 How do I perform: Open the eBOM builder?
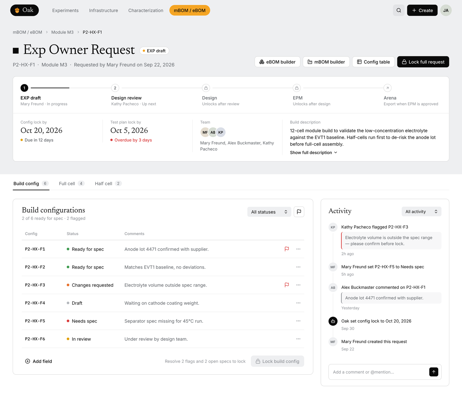(277, 62)
